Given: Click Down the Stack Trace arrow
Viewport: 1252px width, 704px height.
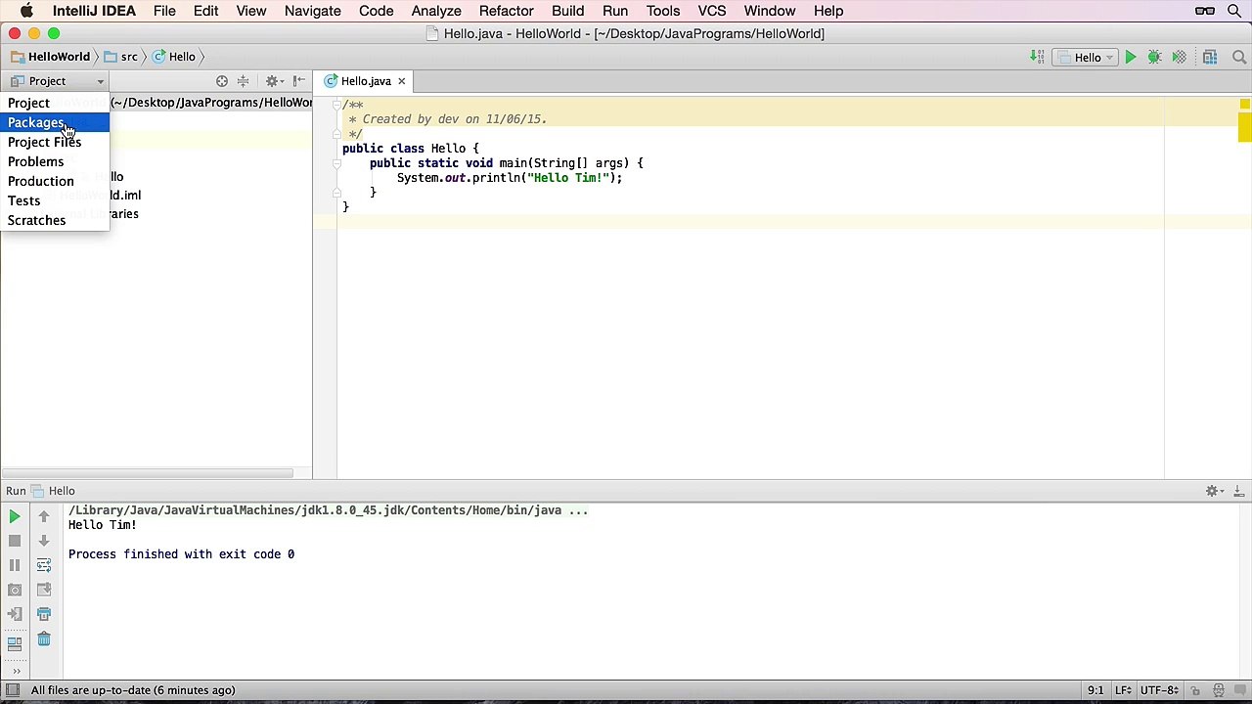Looking at the screenshot, I should point(44,541).
